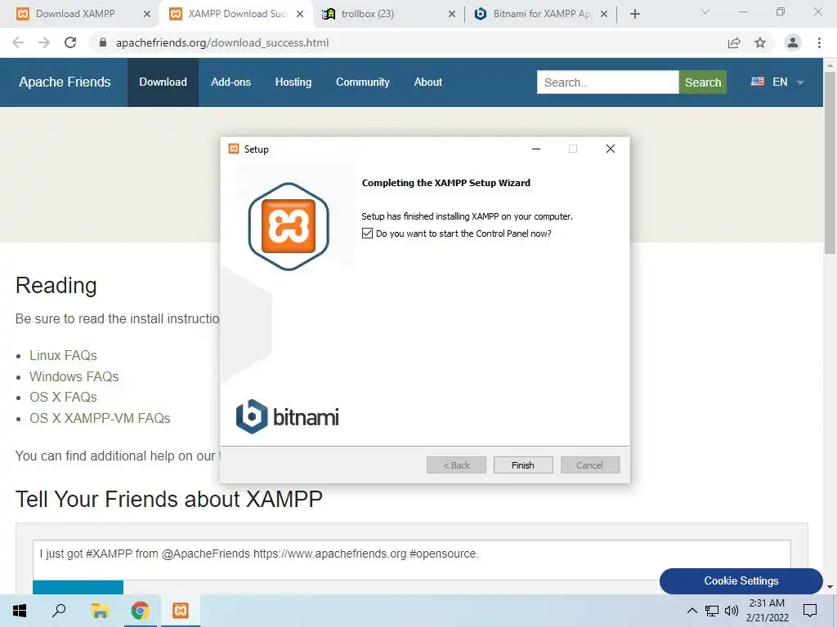
Task: Open the Hosting menu item
Action: click(x=293, y=82)
